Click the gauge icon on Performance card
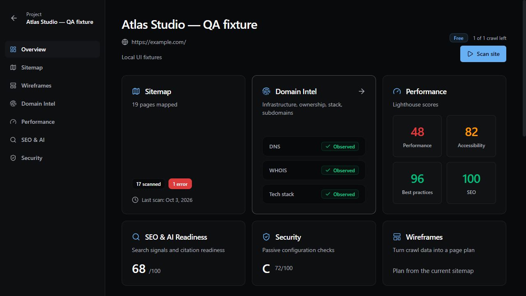The width and height of the screenshot is (526, 296). pyautogui.click(x=397, y=91)
